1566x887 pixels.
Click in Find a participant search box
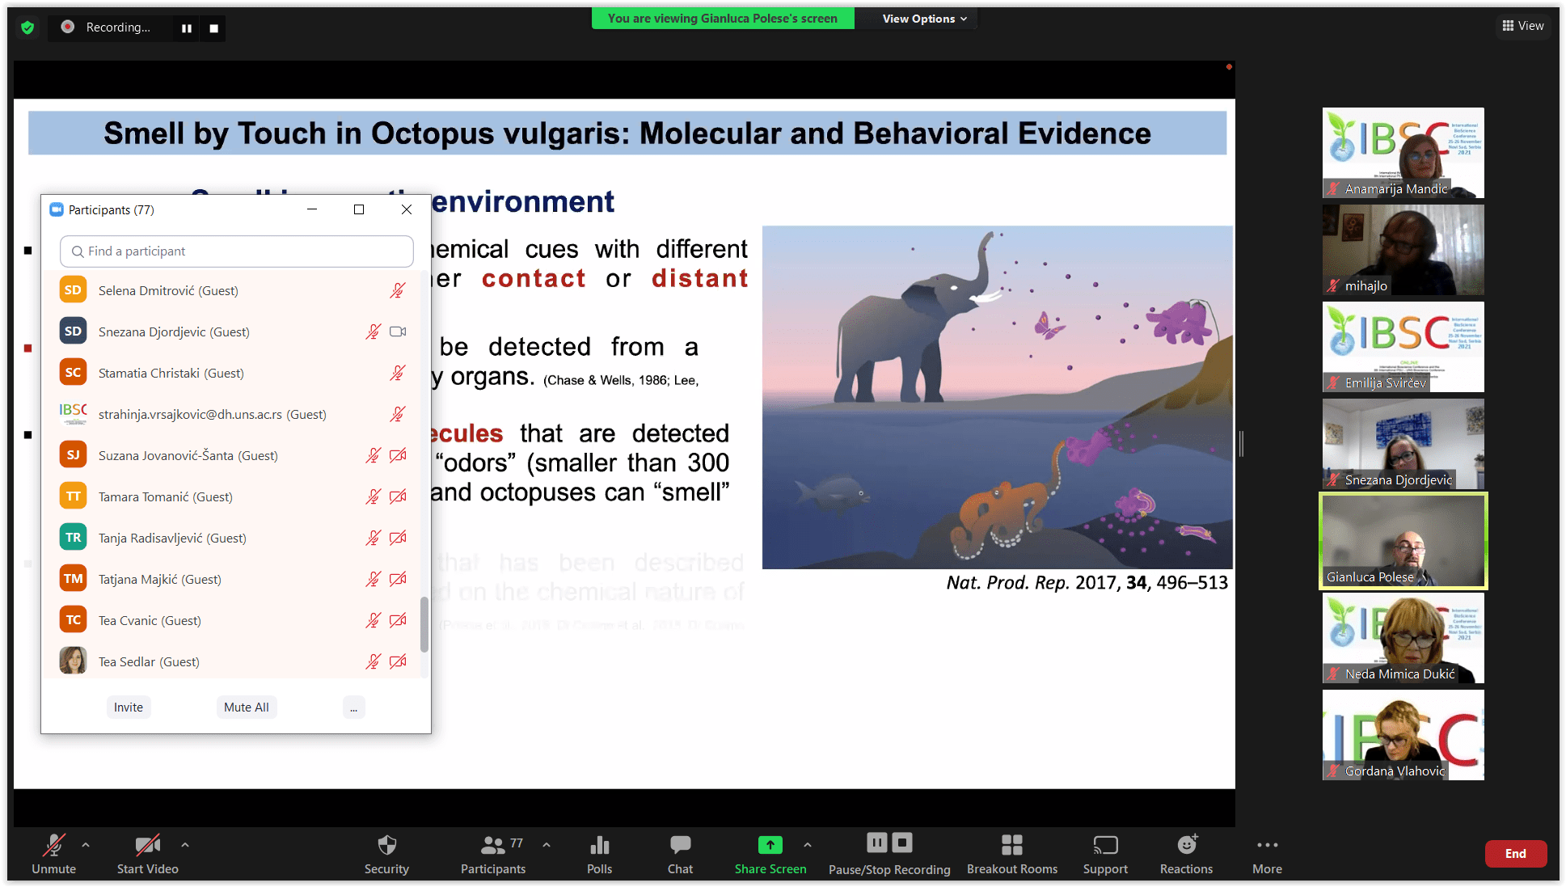237,251
